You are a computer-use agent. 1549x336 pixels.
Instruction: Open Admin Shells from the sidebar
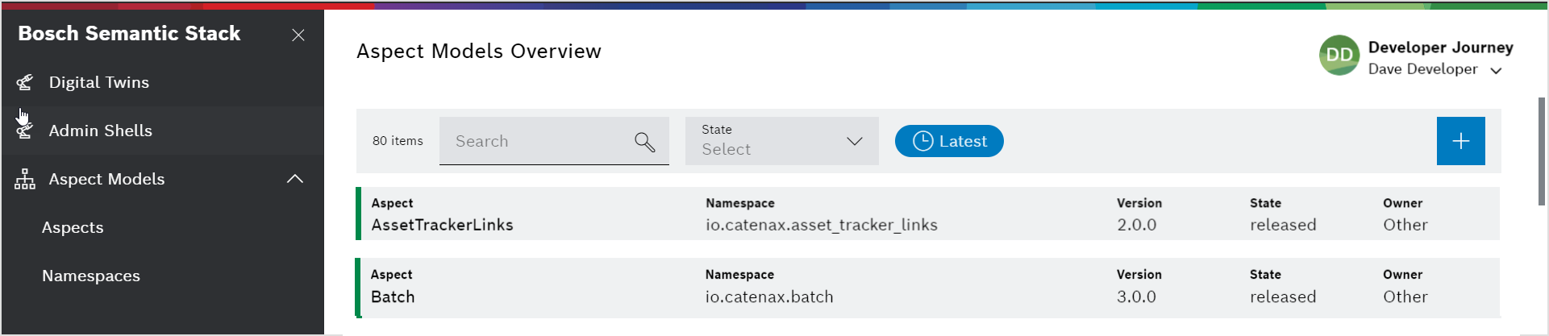[x=101, y=131]
